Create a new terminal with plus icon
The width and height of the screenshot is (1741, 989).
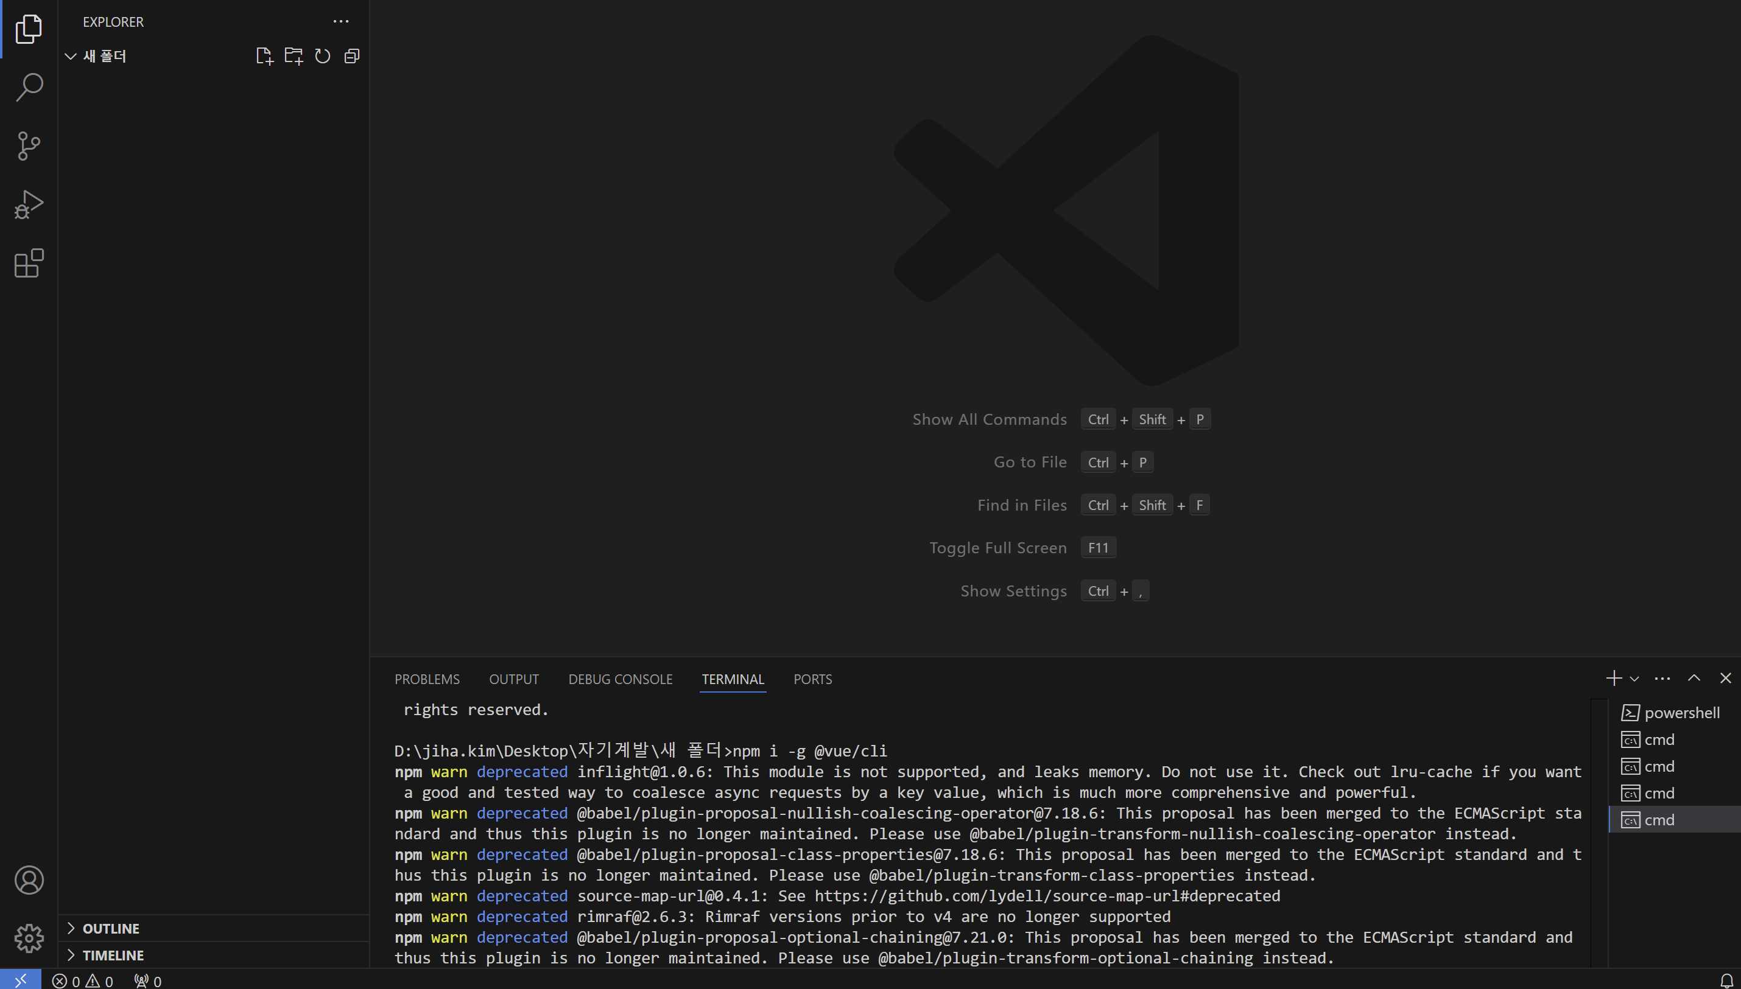[1613, 678]
